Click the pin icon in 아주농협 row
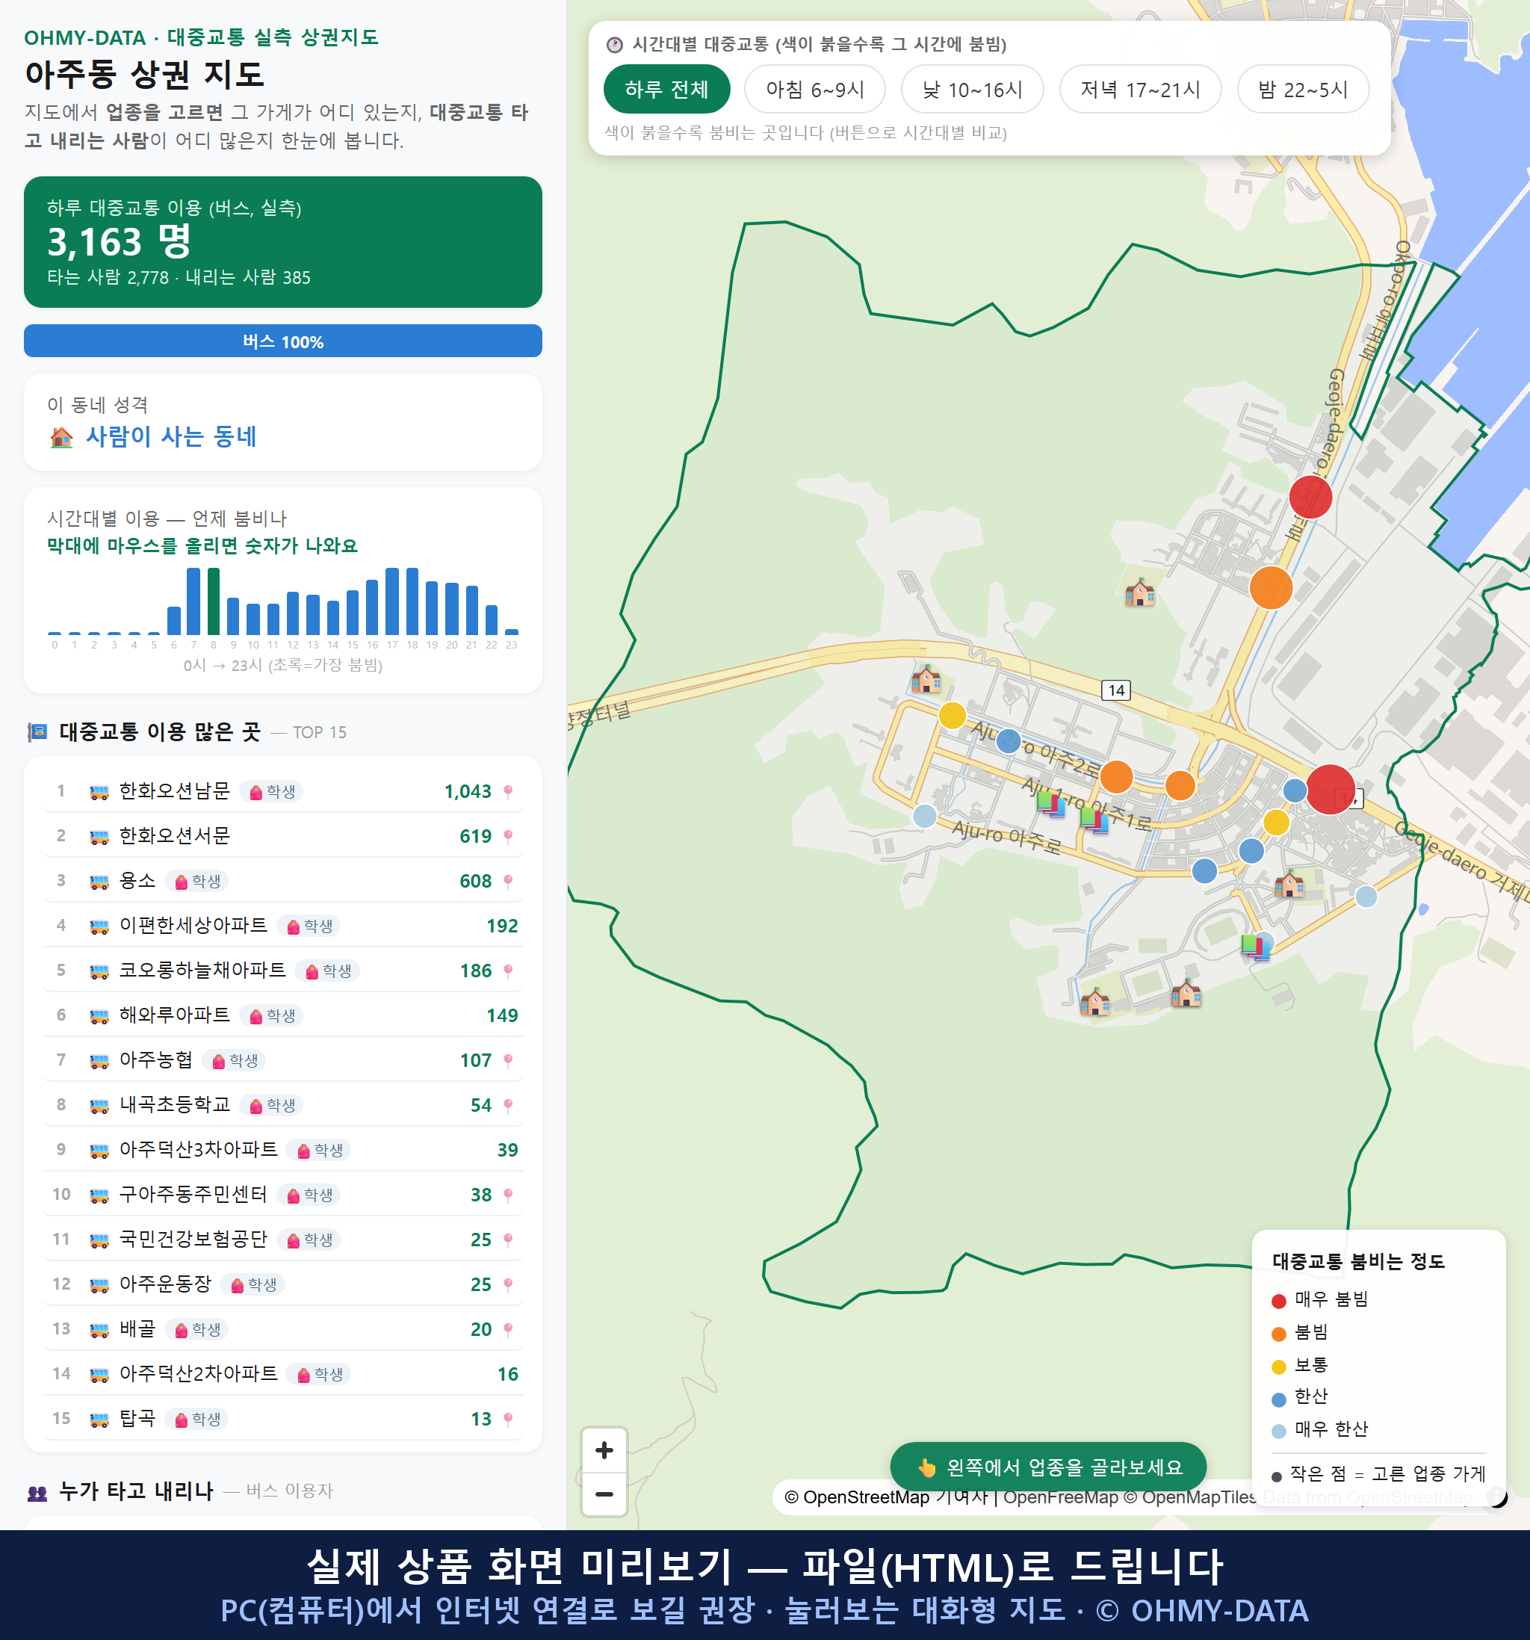Viewport: 1530px width, 1640px height. coord(508,1061)
